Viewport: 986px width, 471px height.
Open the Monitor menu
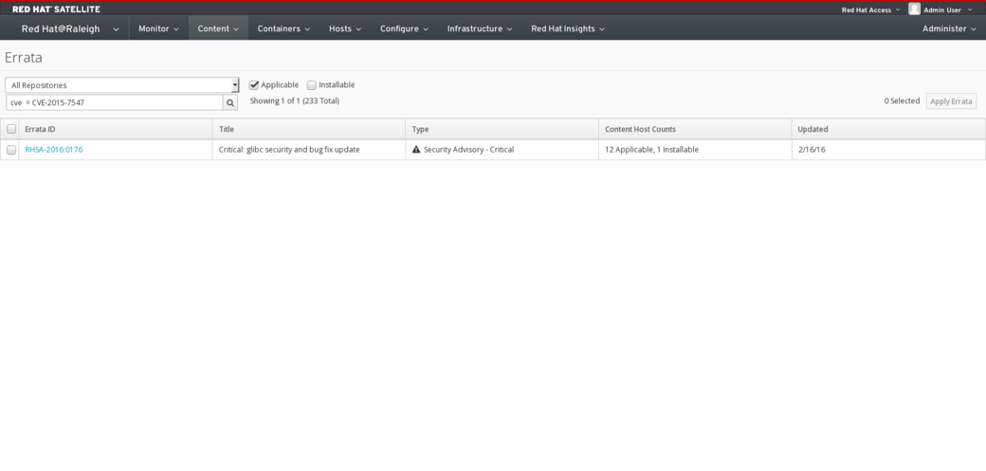158,29
